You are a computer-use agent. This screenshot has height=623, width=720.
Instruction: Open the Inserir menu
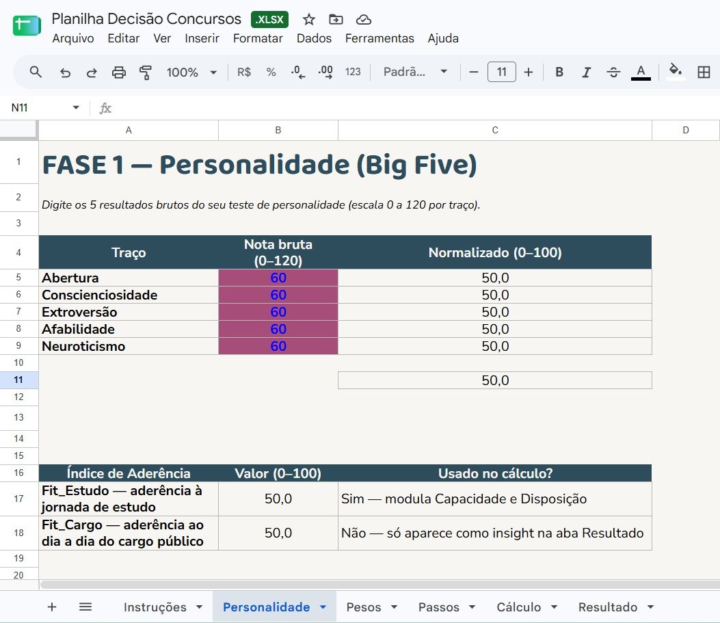[202, 38]
